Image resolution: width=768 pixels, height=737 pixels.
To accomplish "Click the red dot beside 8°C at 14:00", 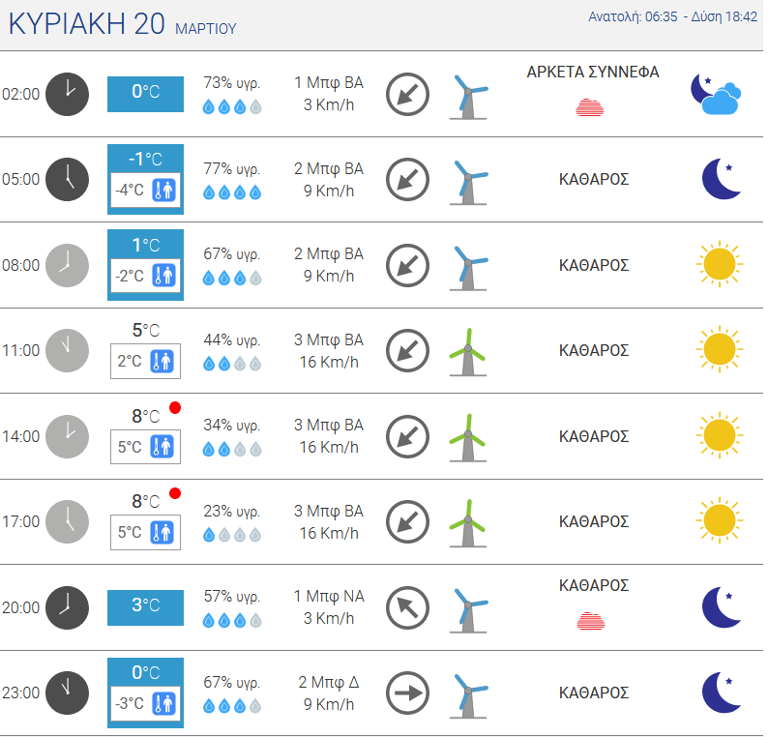I will (x=175, y=407).
